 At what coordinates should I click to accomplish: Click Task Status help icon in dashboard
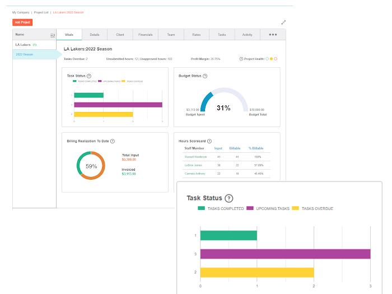coord(89,76)
